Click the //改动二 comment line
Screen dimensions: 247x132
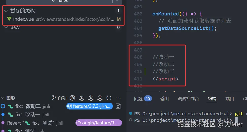click(x=163, y=64)
